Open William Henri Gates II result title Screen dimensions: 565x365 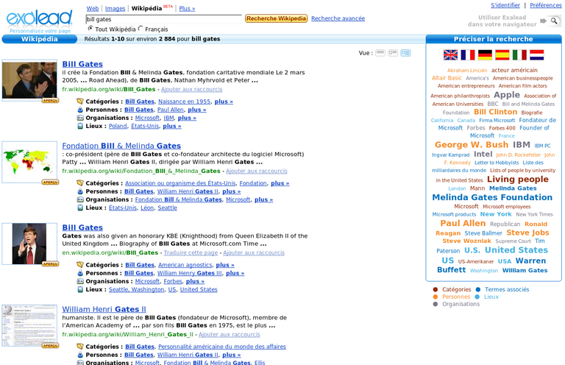104,309
